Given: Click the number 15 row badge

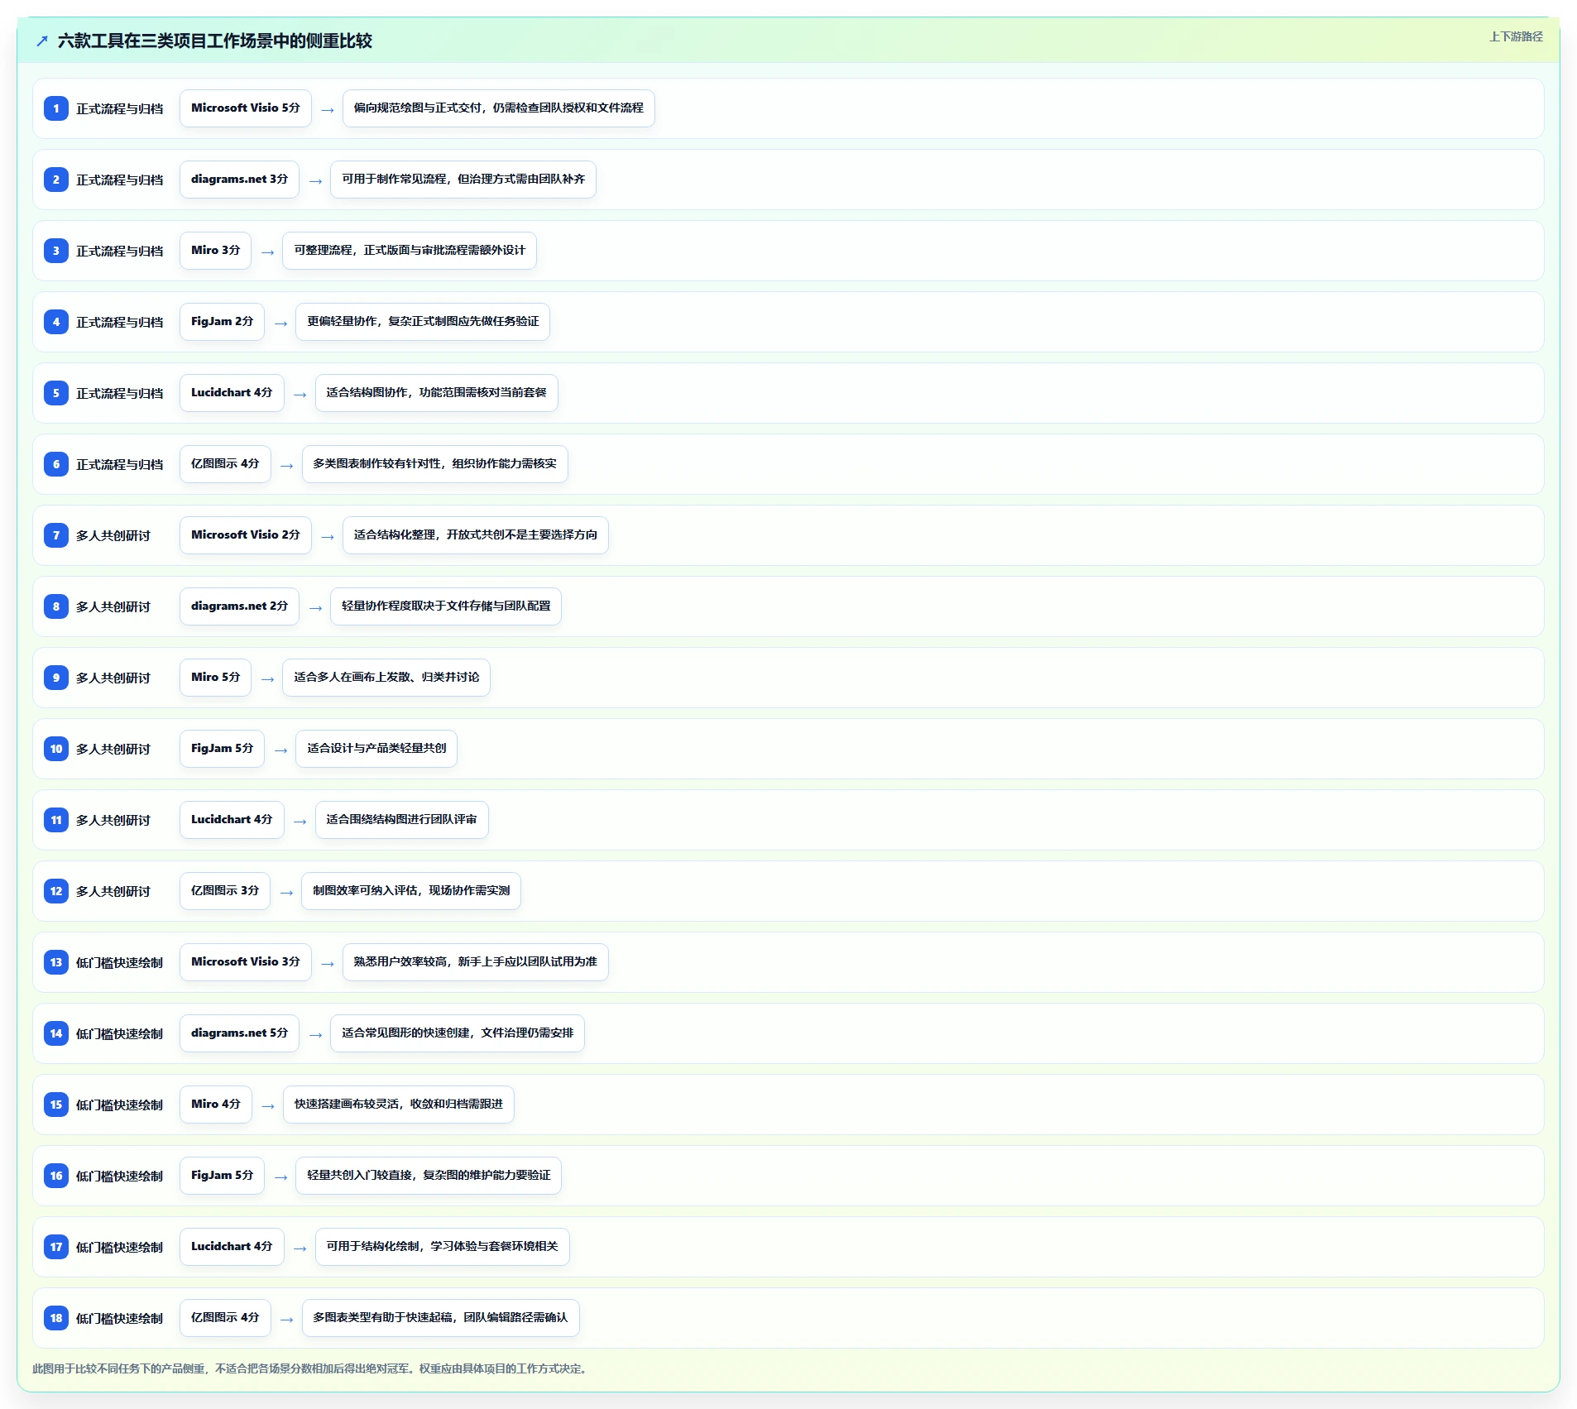Looking at the screenshot, I should [56, 1105].
